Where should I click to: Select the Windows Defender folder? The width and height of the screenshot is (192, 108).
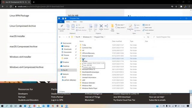pyautogui.click(x=88, y=83)
